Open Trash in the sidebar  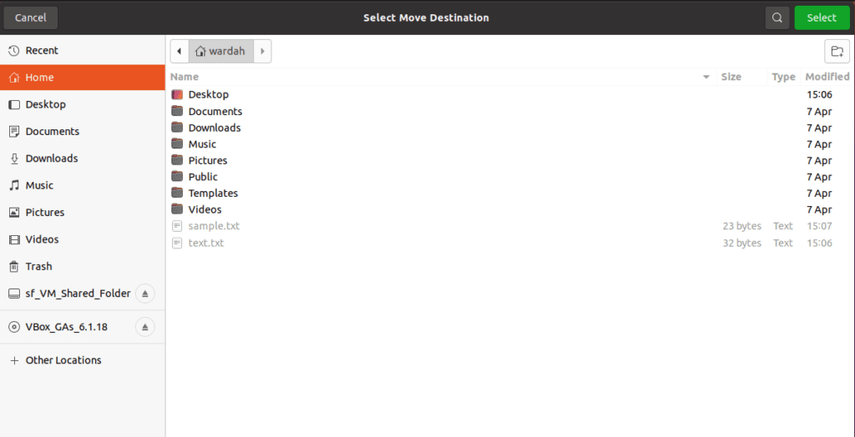pyautogui.click(x=38, y=266)
